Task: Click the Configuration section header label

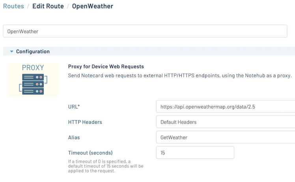Action: click(33, 52)
